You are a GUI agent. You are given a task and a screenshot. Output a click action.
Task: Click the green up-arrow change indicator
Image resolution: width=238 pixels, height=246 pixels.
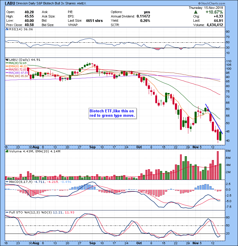click(x=196, y=12)
